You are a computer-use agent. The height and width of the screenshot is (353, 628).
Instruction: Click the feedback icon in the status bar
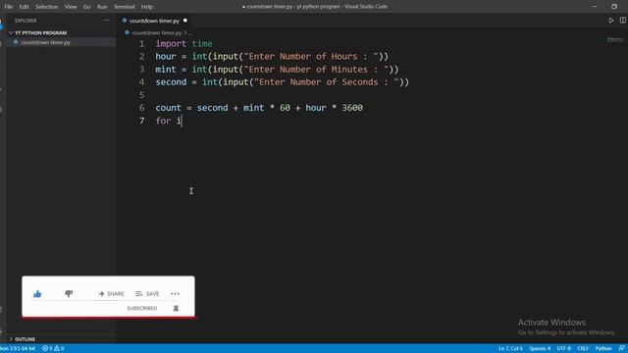[621, 348]
